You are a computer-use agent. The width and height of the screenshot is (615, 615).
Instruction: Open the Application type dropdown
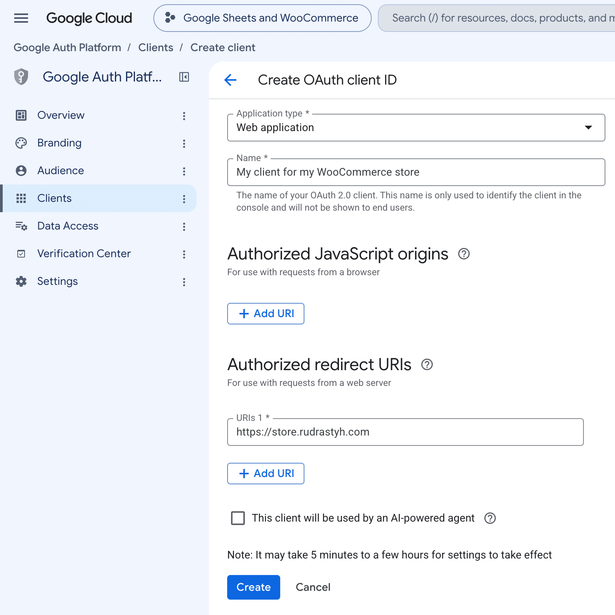point(416,128)
